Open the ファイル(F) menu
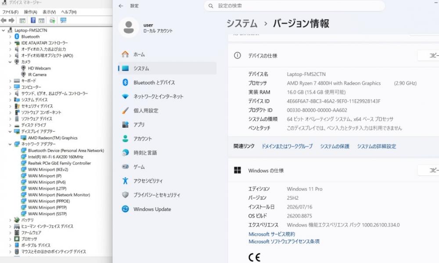Viewport: 439px width, 263px height. (10, 12)
